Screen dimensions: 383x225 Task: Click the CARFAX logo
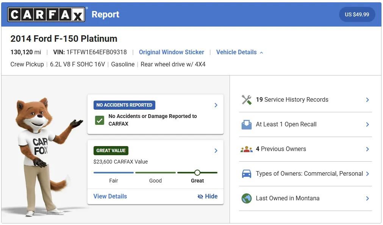[x=46, y=14]
